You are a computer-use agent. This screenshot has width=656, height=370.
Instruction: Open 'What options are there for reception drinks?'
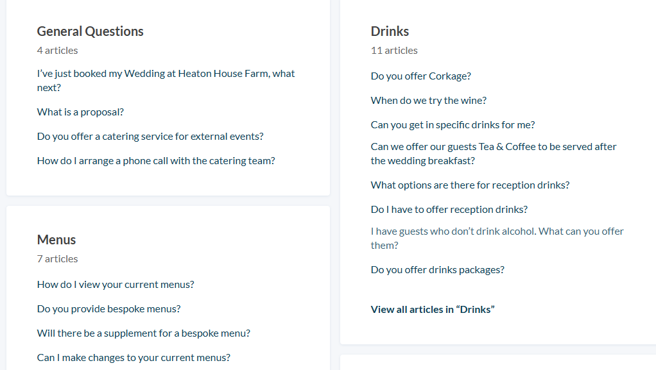click(470, 185)
